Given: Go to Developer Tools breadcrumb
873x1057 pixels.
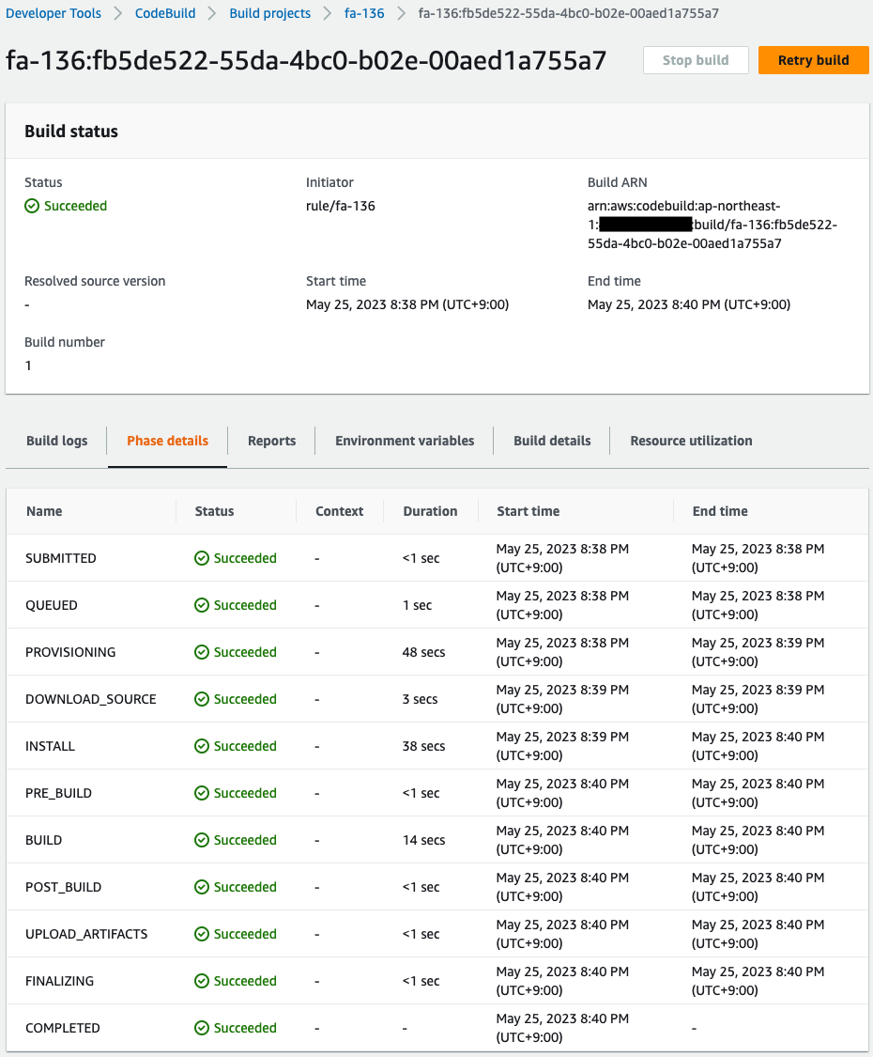Looking at the screenshot, I should click(x=54, y=14).
